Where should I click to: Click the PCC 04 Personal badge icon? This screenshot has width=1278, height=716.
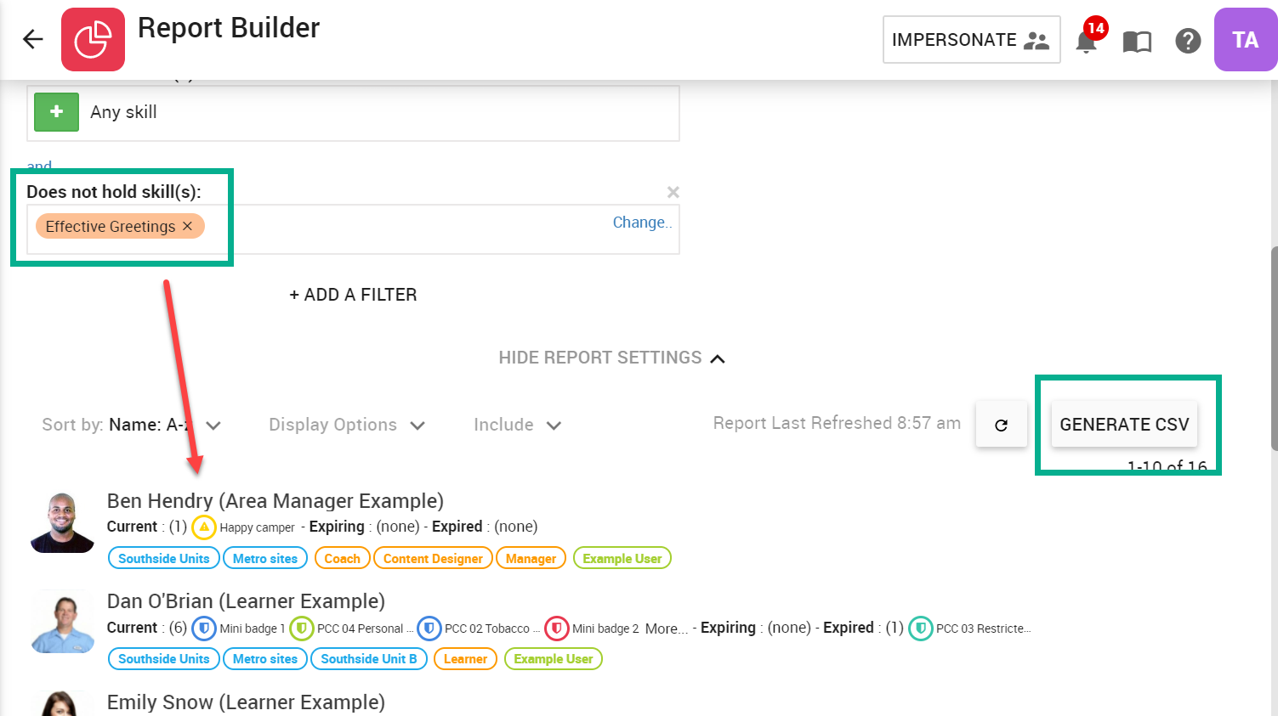click(x=302, y=629)
